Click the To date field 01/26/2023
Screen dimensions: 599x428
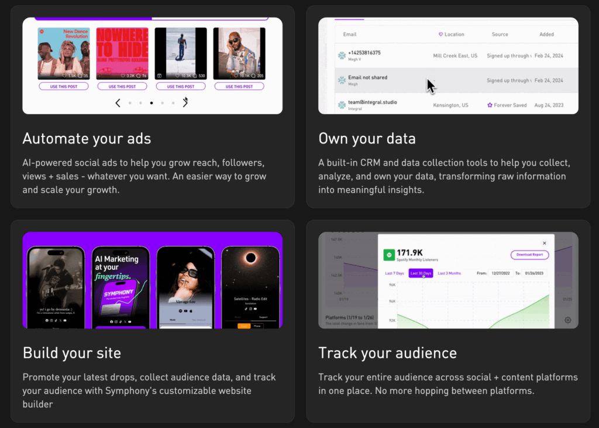click(535, 273)
